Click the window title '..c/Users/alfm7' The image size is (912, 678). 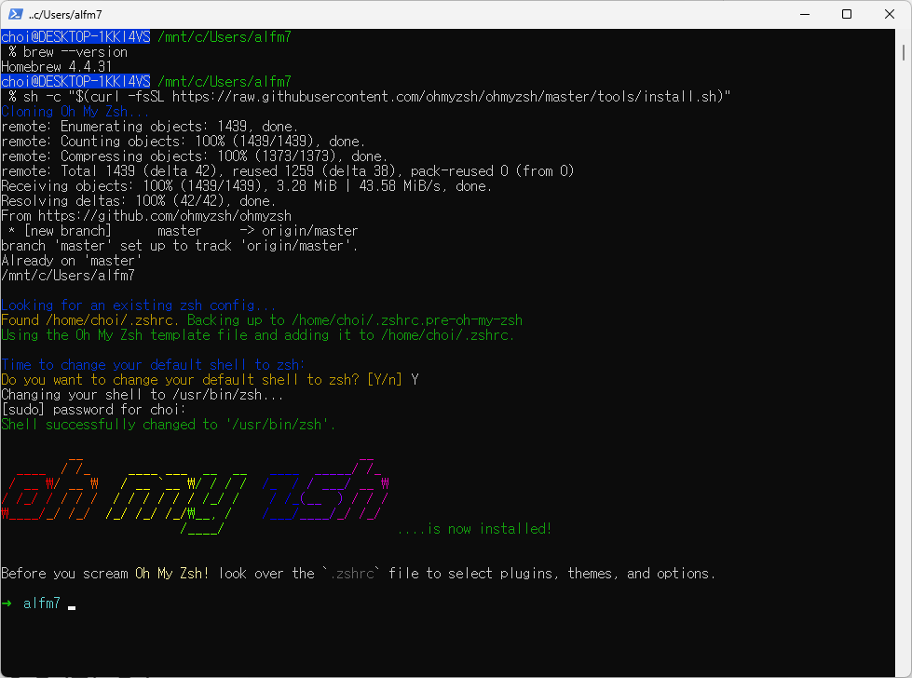[x=65, y=15]
